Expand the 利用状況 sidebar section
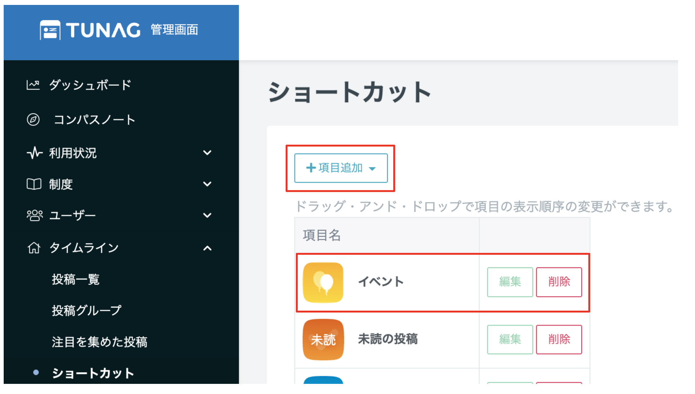This screenshot has width=695, height=394. click(x=207, y=153)
